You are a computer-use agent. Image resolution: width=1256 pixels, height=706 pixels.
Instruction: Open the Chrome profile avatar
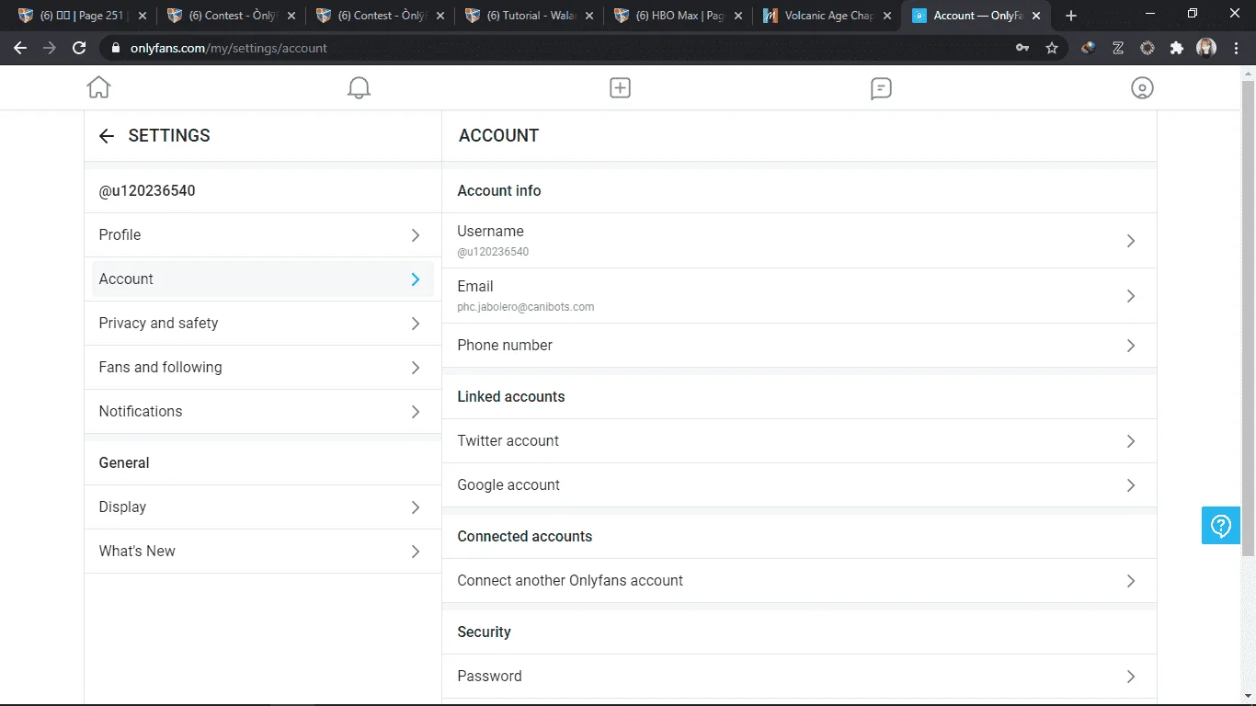1206,48
